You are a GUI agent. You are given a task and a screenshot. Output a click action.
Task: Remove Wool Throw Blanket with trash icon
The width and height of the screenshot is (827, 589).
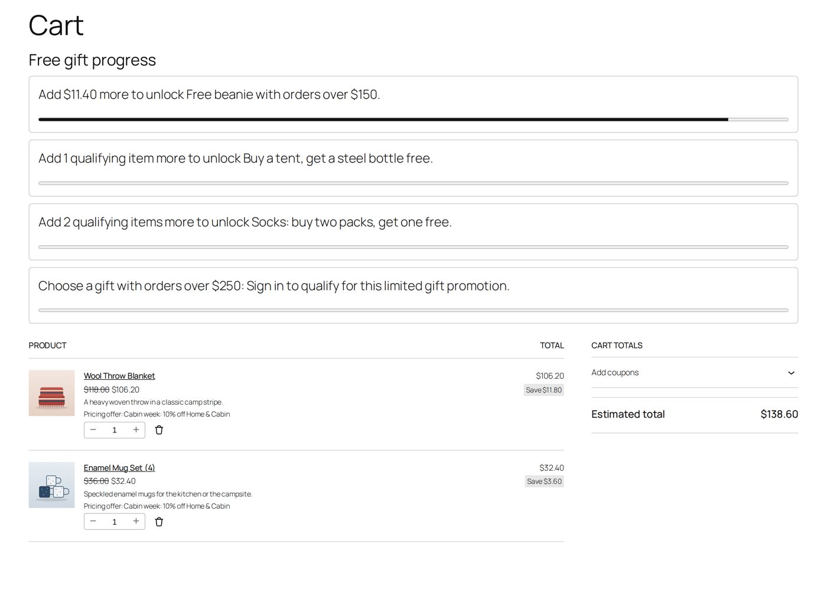click(159, 430)
